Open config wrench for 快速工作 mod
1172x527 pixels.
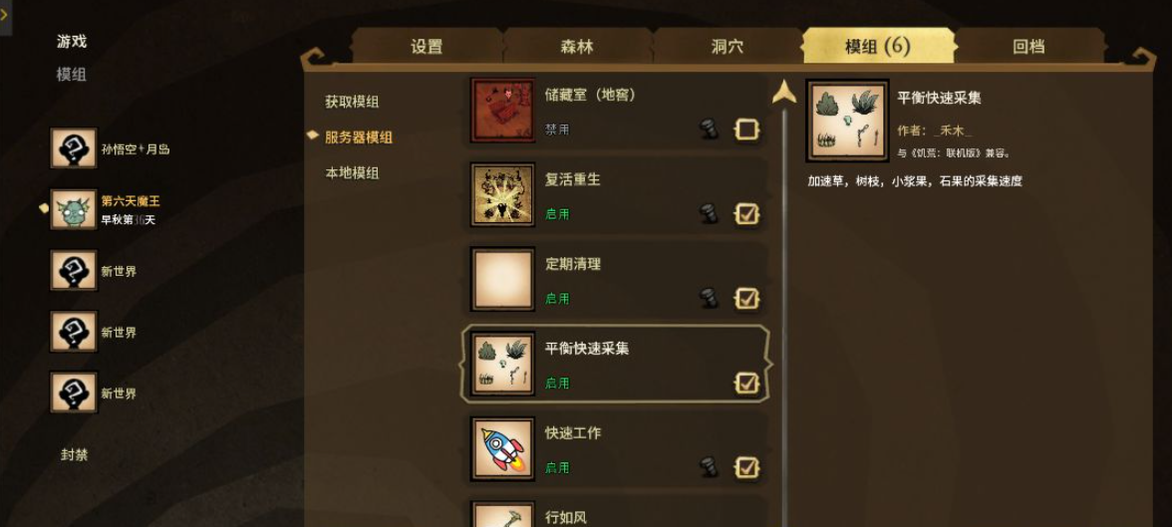tap(709, 467)
